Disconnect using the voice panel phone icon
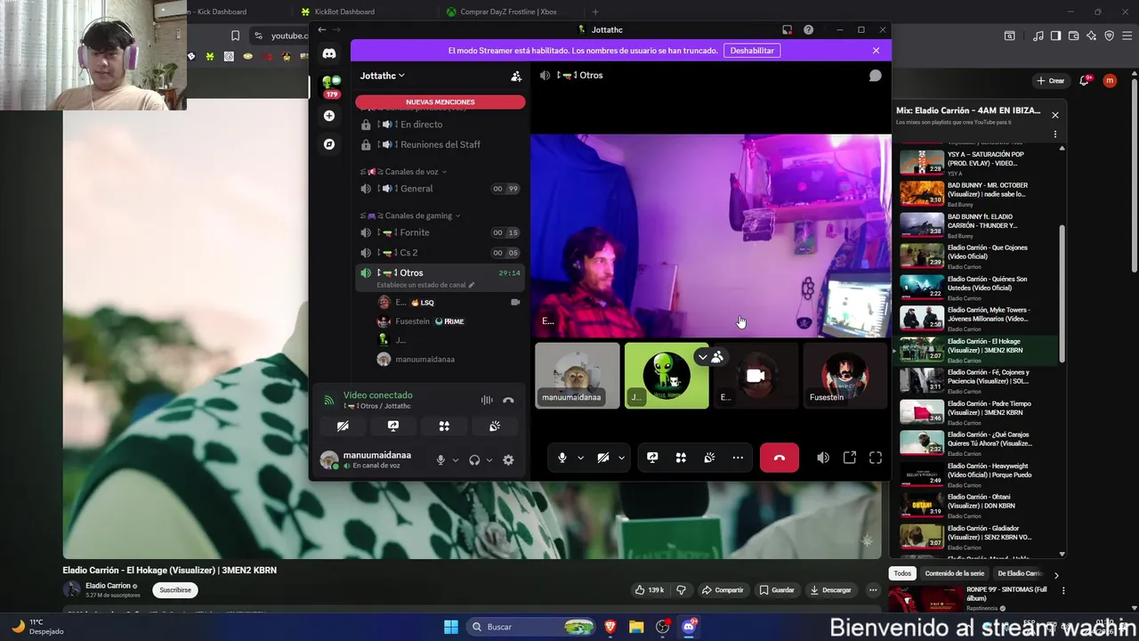1139x641 pixels. pyautogui.click(x=508, y=401)
